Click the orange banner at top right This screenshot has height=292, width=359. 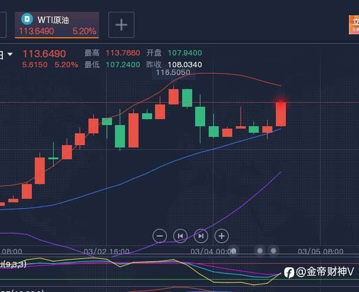pyautogui.click(x=354, y=25)
